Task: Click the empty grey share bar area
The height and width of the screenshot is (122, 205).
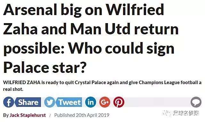Action: 157,102
